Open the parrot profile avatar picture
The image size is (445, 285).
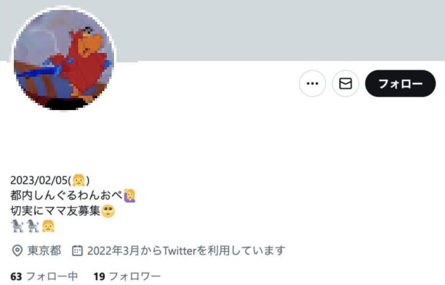[x=63, y=59]
